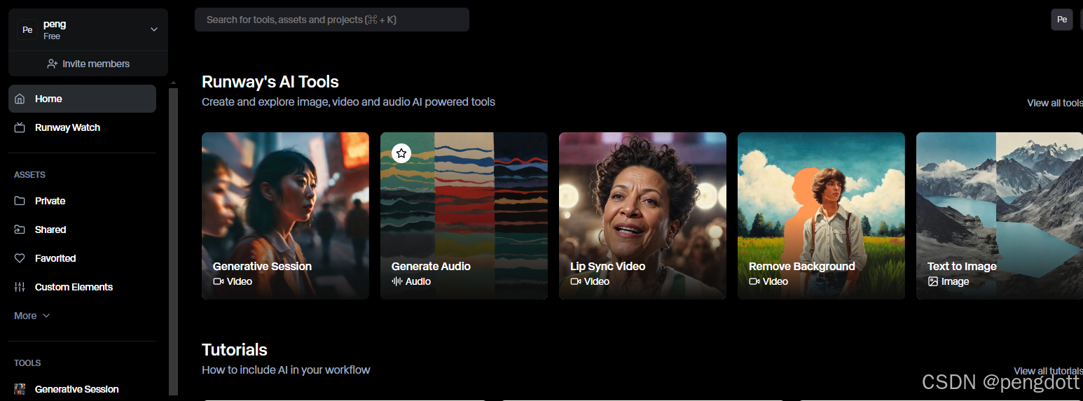Image resolution: width=1083 pixels, height=401 pixels.
Task: Click the Pe avatar beside workspace name peng
Action: click(27, 29)
